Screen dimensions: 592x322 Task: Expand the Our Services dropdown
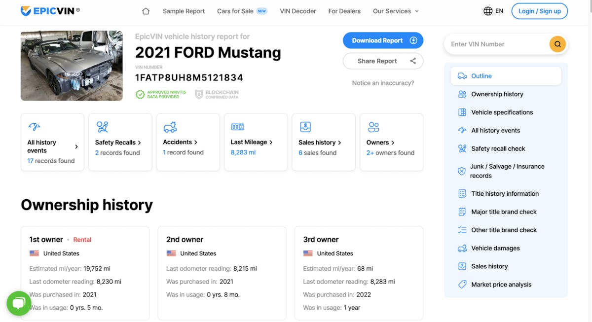[x=396, y=11]
